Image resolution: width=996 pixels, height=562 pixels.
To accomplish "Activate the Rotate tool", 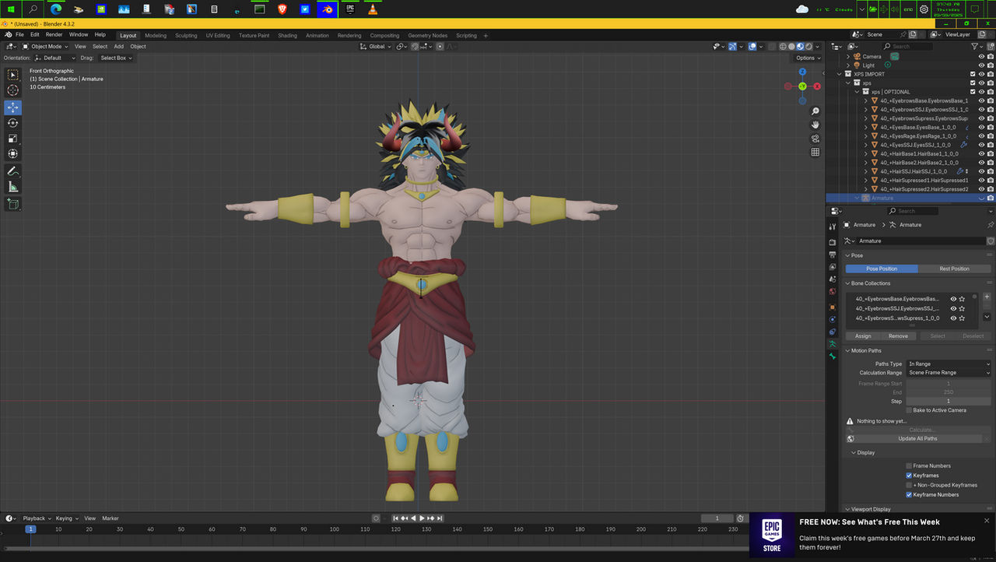I will (x=12, y=123).
